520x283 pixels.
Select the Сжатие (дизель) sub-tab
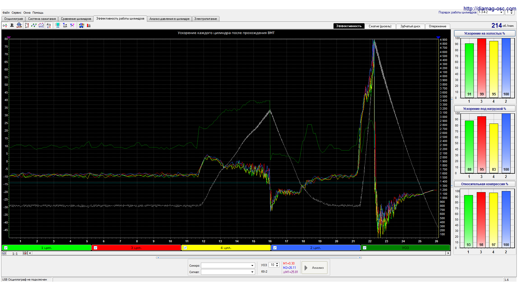pos(380,26)
